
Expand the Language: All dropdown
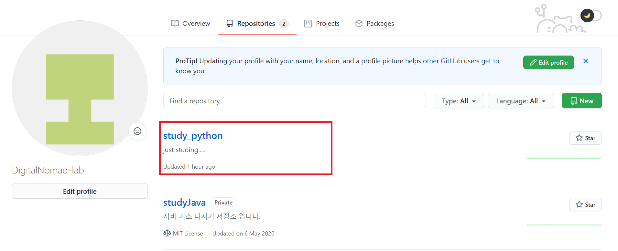tap(520, 101)
